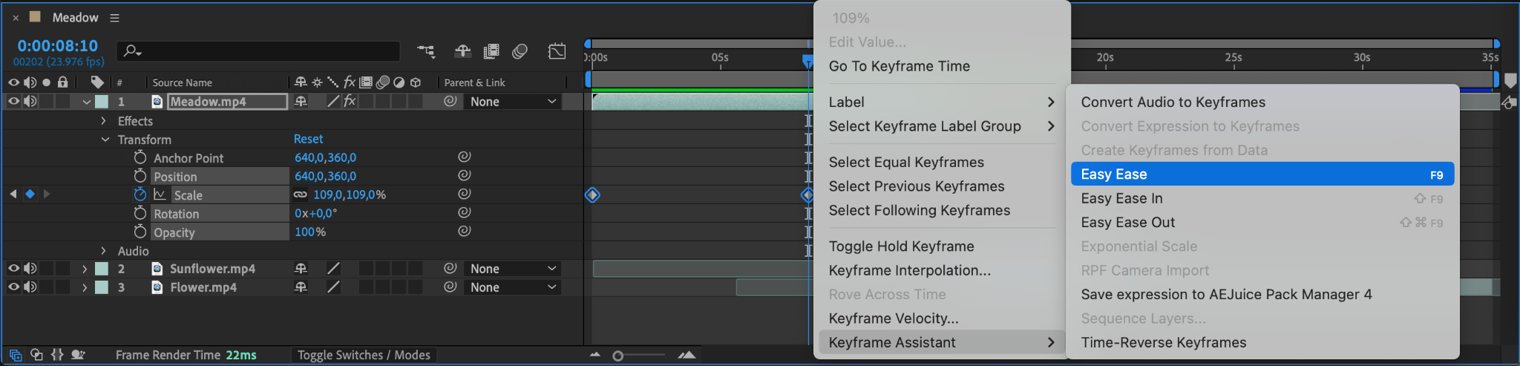Screen dimensions: 1520x366
Task: Expand the Sunflower.mp4 layer properties
Action: click(x=85, y=269)
